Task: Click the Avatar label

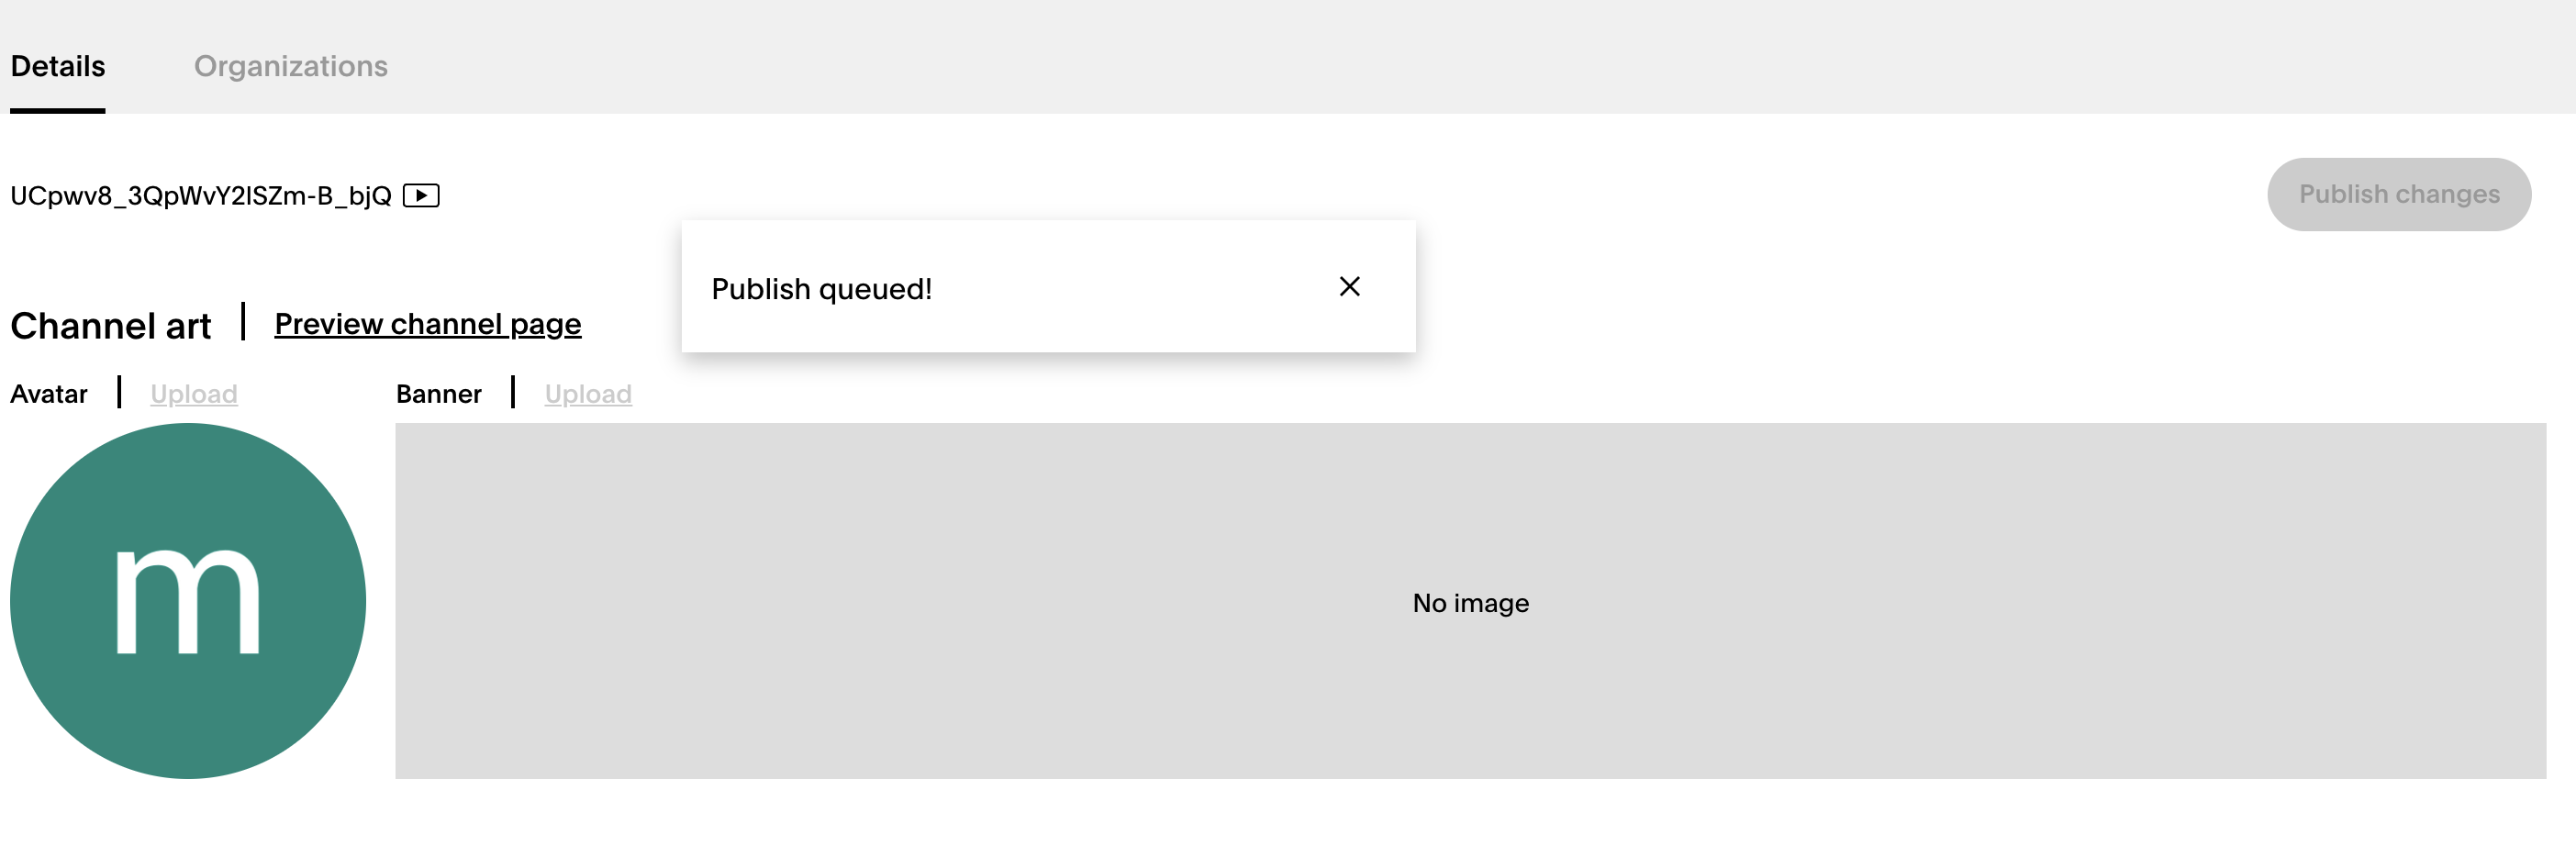Action: click(x=49, y=394)
